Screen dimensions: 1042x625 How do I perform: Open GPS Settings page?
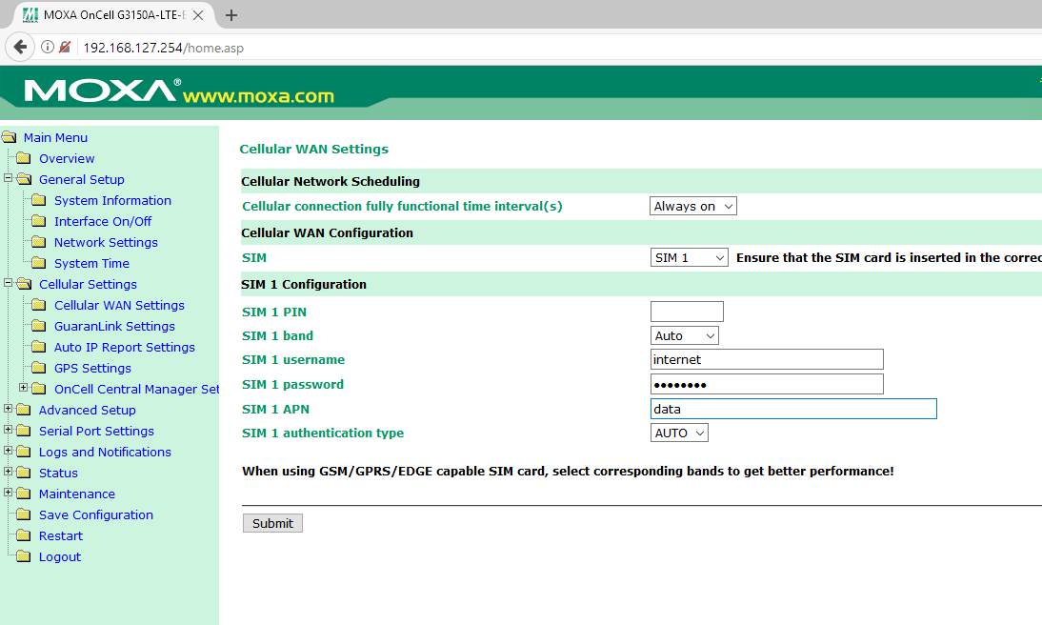[92, 368]
